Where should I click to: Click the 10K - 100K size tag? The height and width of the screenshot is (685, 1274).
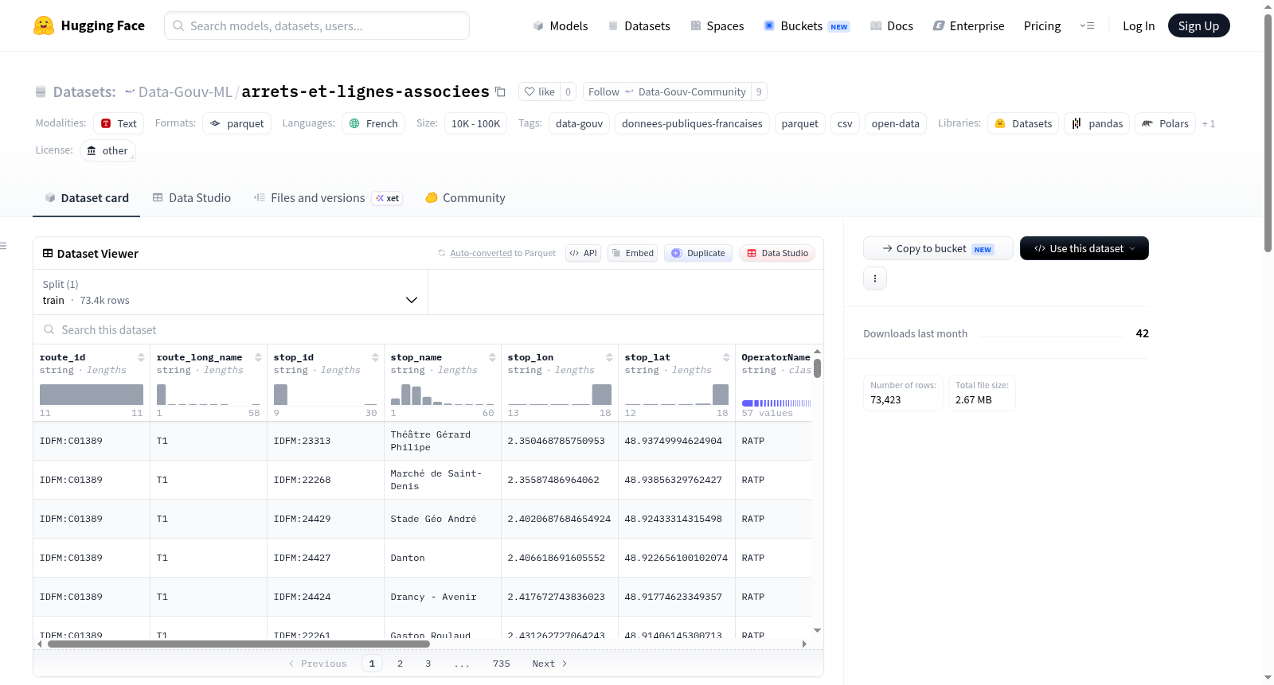[x=476, y=123]
